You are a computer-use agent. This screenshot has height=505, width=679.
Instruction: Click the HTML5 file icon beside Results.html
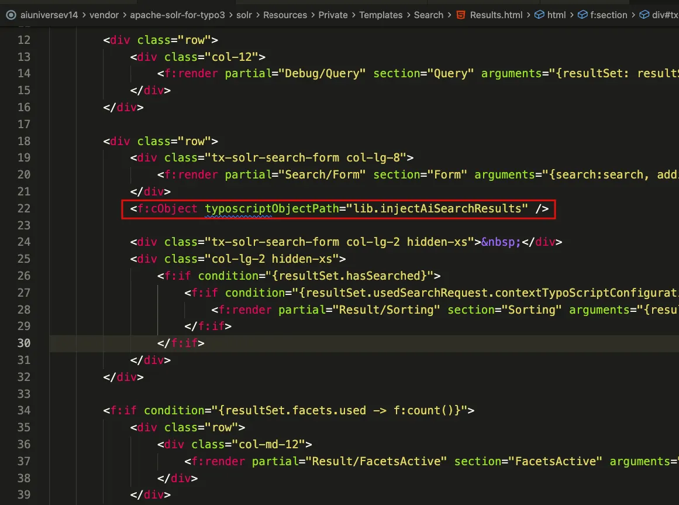461,15
